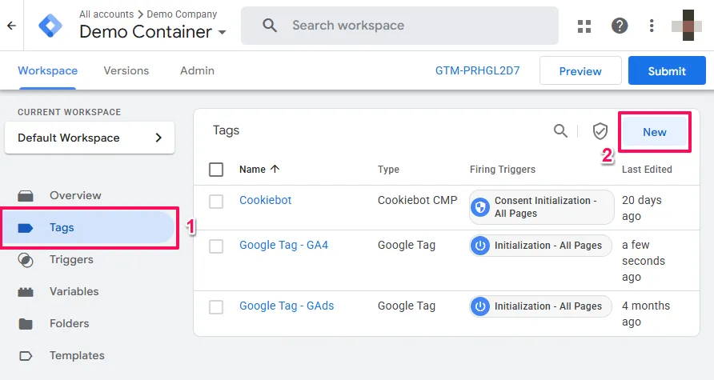The image size is (714, 380).
Task: Switch to the Versions tab
Action: (x=126, y=70)
